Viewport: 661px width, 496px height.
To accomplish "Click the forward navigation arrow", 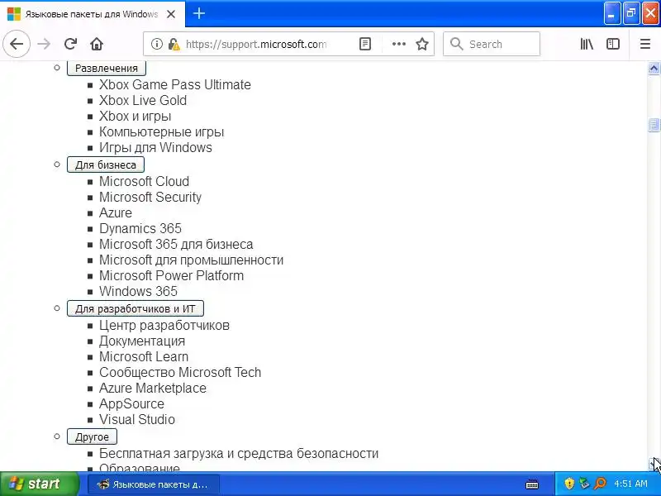I will point(44,44).
